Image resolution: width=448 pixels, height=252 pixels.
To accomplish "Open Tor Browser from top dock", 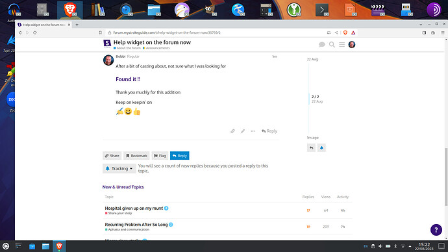I will pyautogui.click(x=434, y=10).
